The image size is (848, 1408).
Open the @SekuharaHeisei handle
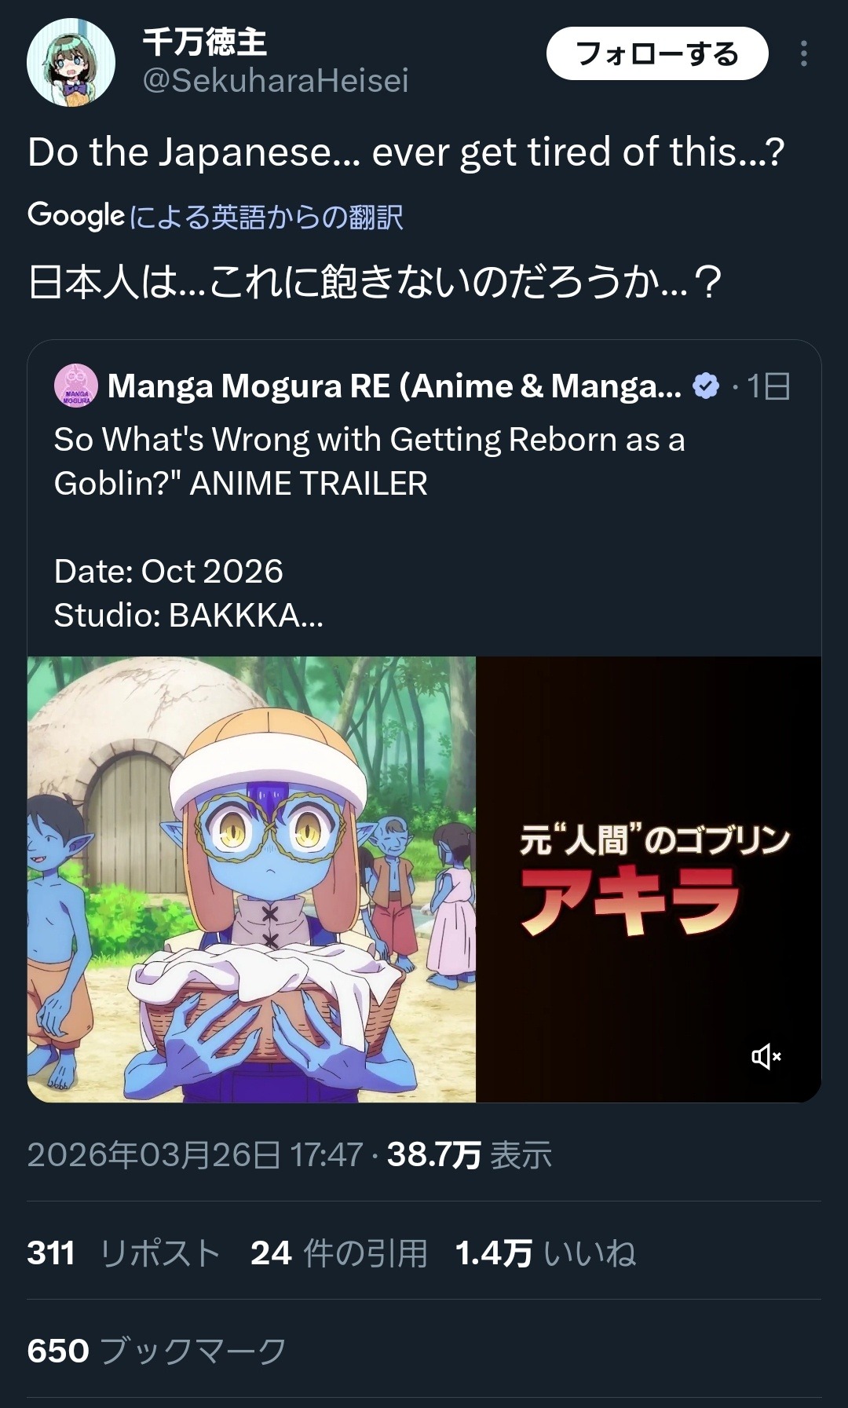[276, 81]
